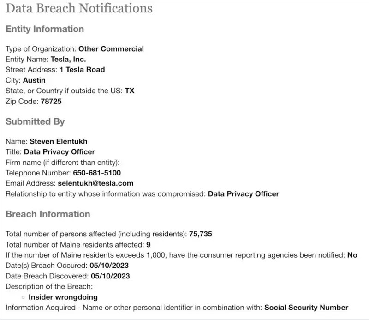Click the 1 Tesla Road street address
The width and height of the screenshot is (369, 320).
82,70
